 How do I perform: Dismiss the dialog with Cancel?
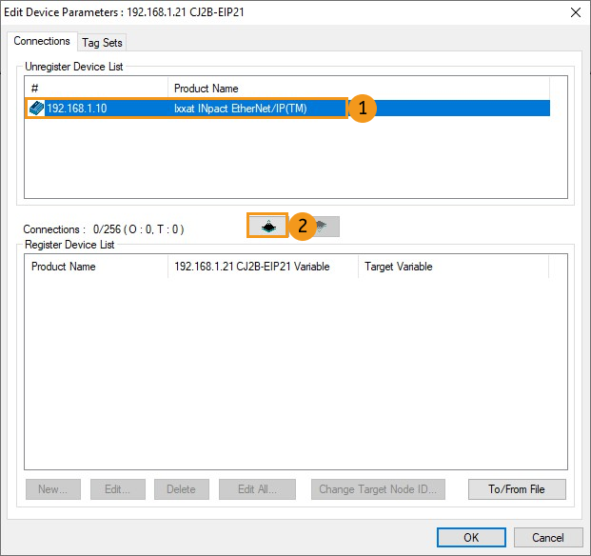[548, 537]
